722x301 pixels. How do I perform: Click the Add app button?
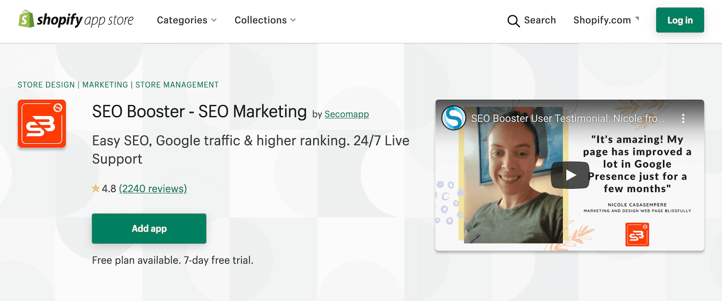tap(149, 229)
